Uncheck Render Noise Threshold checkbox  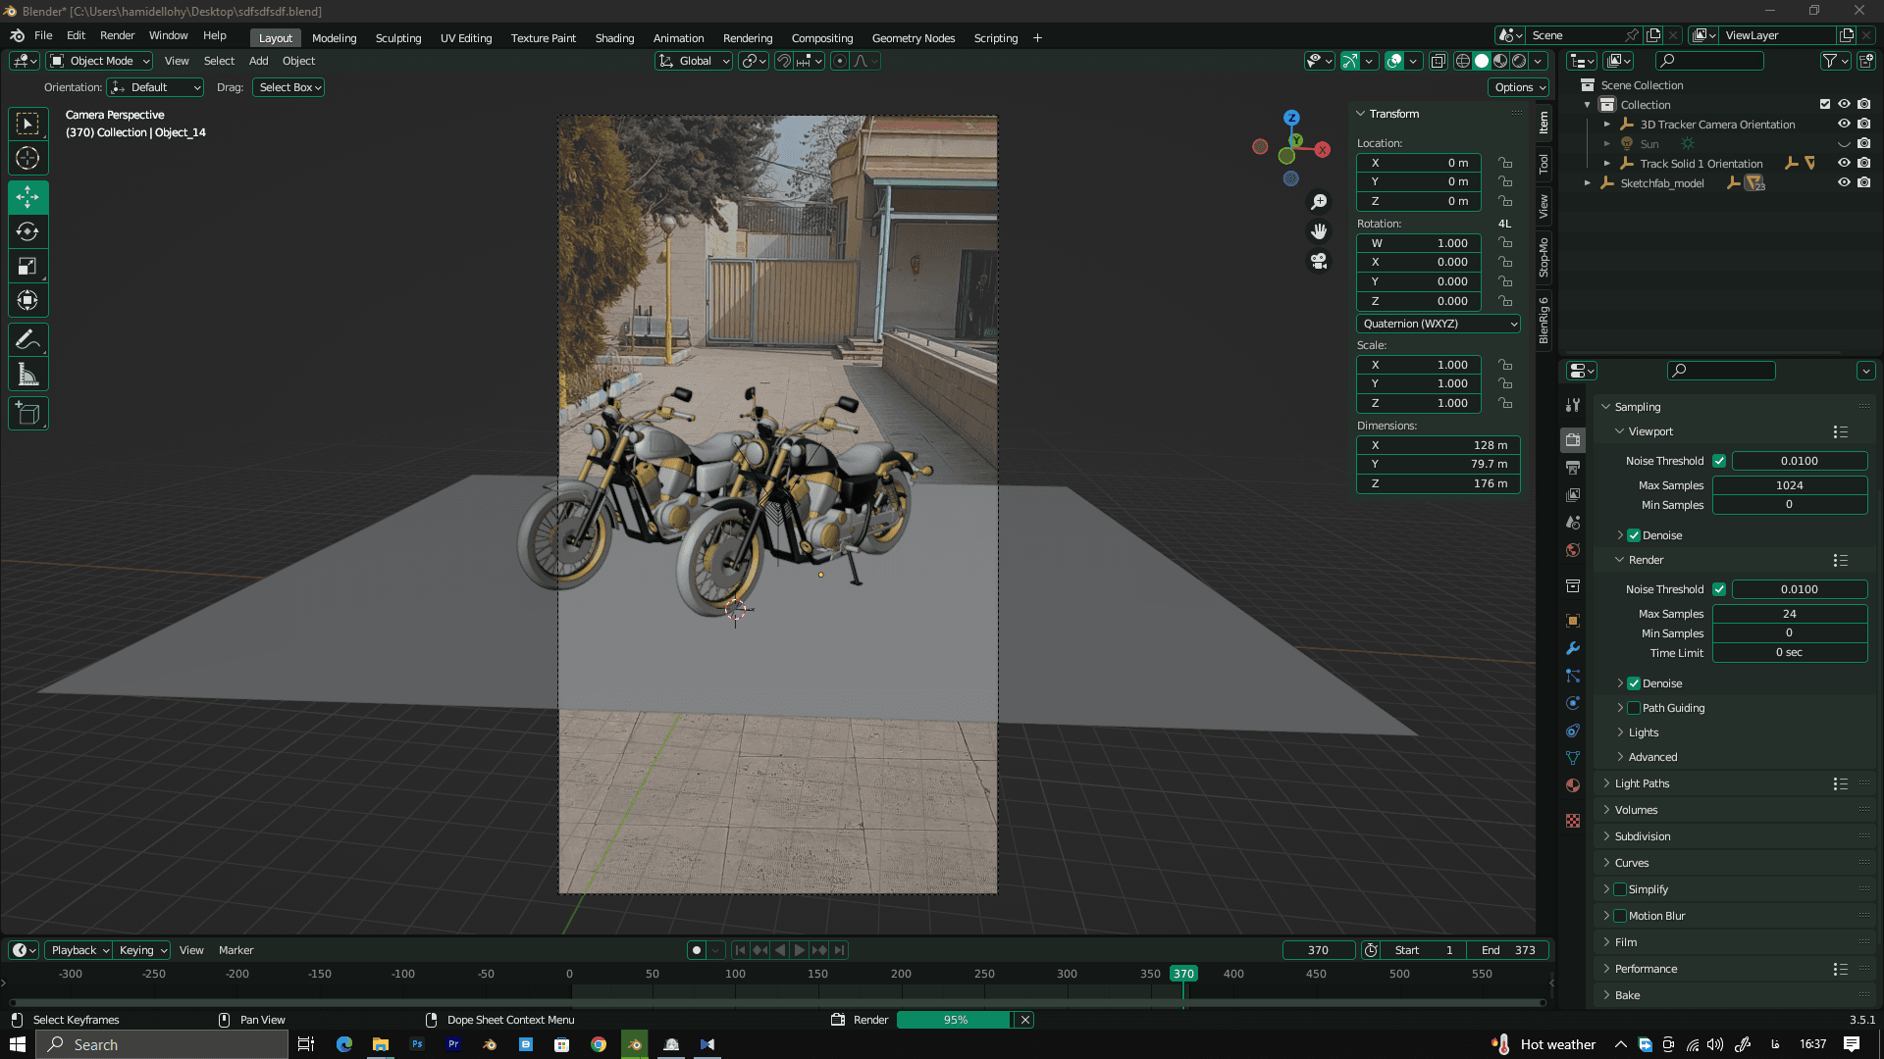coord(1719,589)
